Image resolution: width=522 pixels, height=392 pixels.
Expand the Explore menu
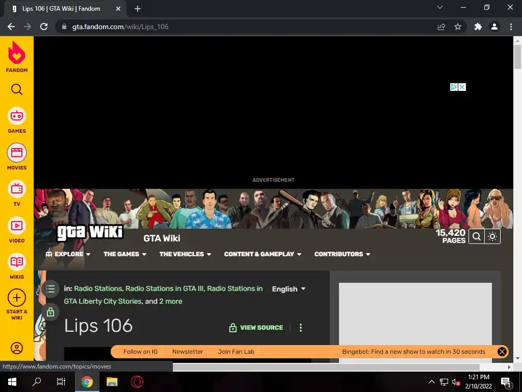click(68, 254)
